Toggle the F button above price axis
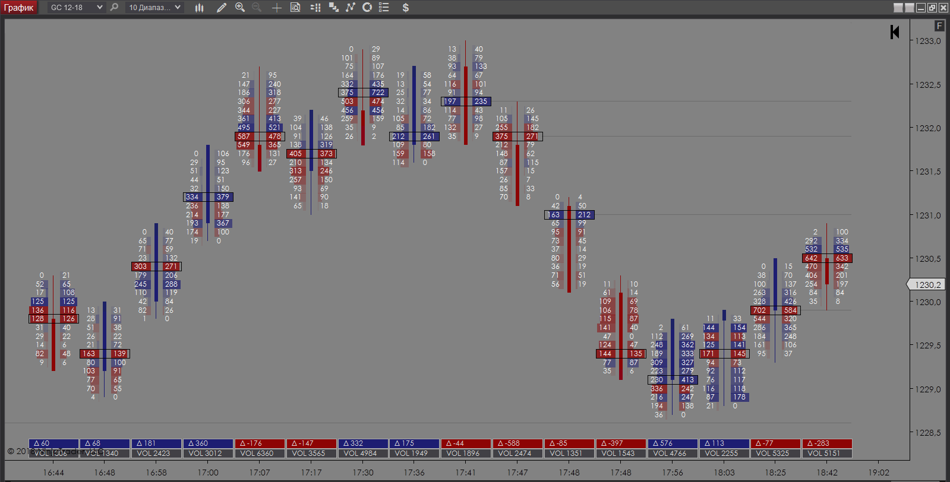950x482 pixels. point(939,26)
